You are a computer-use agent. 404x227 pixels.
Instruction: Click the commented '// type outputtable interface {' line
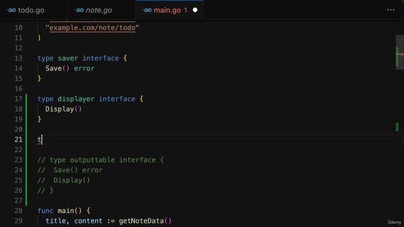[100, 160]
